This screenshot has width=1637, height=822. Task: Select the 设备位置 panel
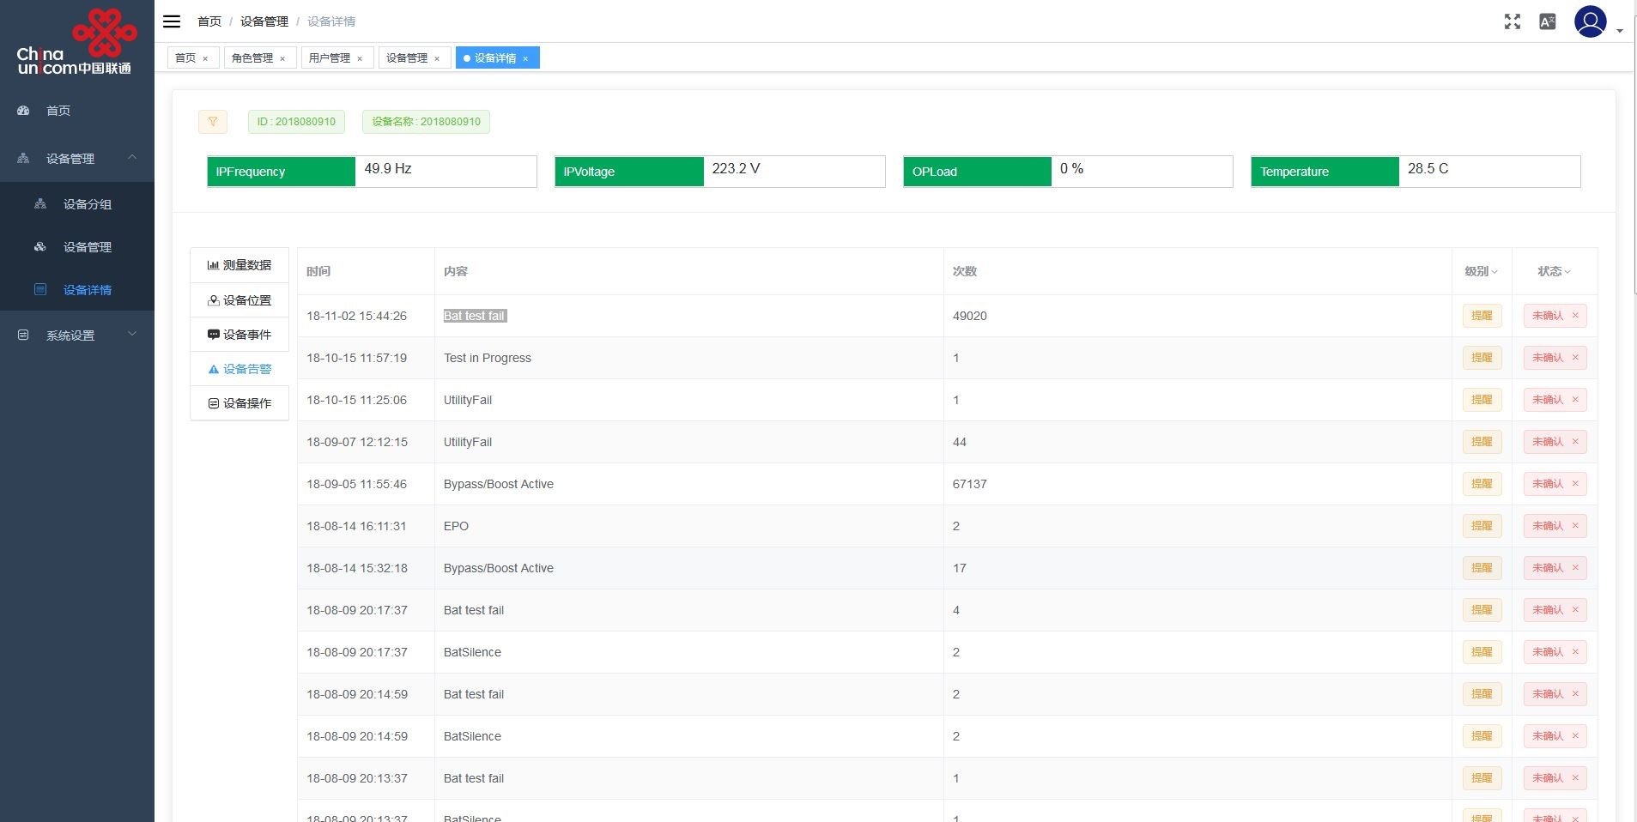coord(239,300)
